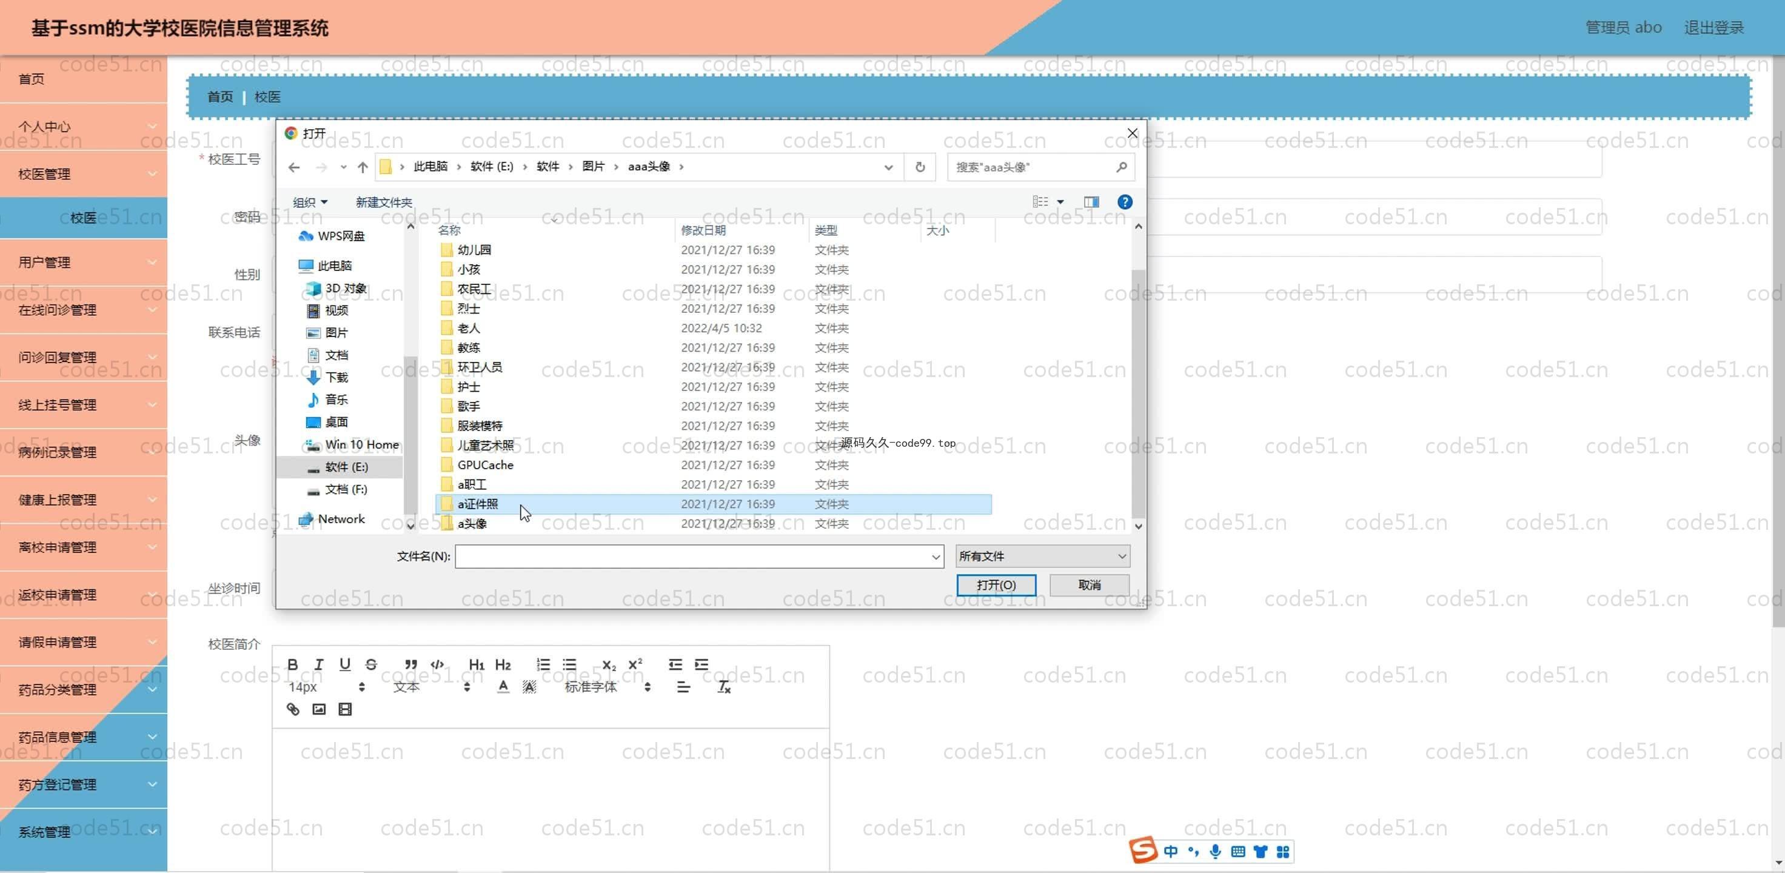Open the text alignment options
Screen dimensions: 1785x873
(x=683, y=687)
